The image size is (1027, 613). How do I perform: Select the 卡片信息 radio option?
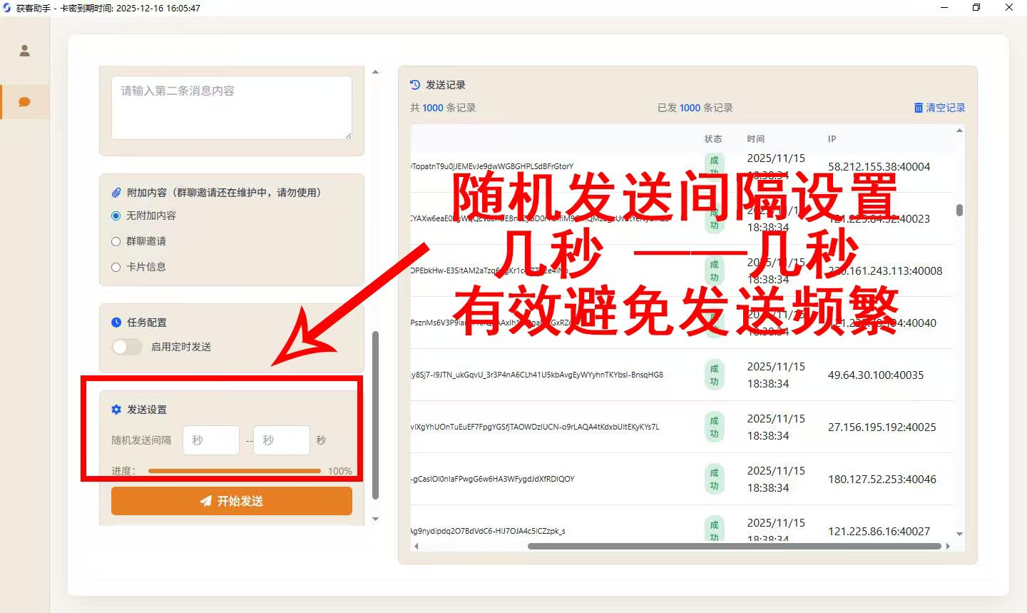pyautogui.click(x=116, y=267)
